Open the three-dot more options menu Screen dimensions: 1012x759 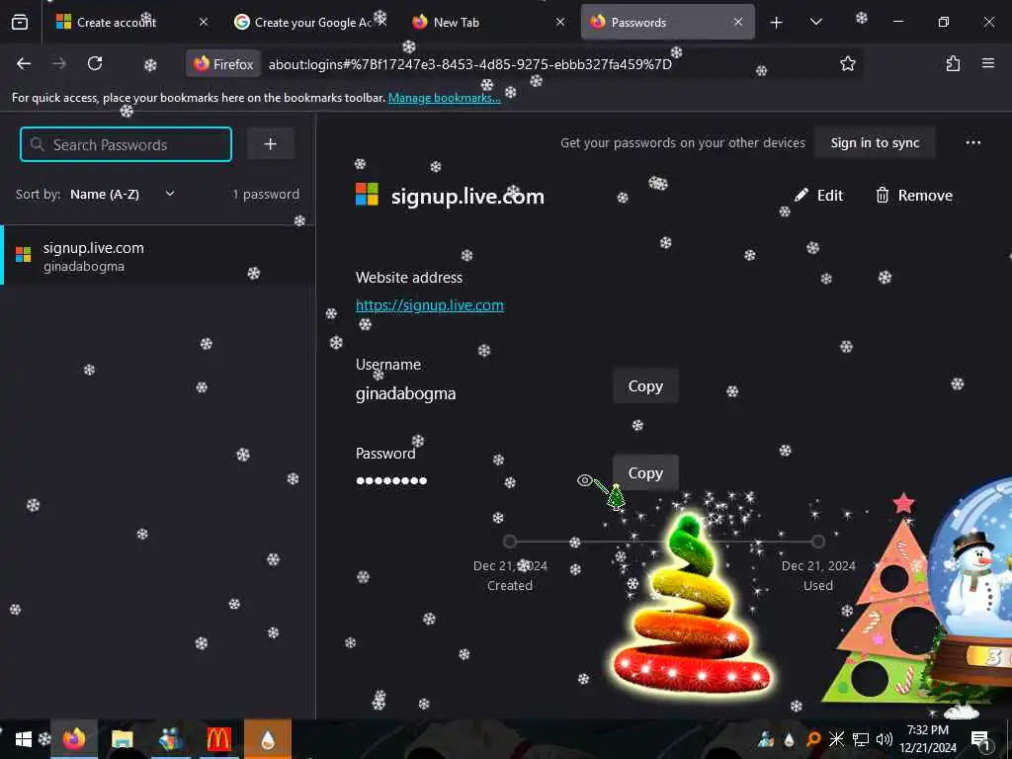point(973,142)
